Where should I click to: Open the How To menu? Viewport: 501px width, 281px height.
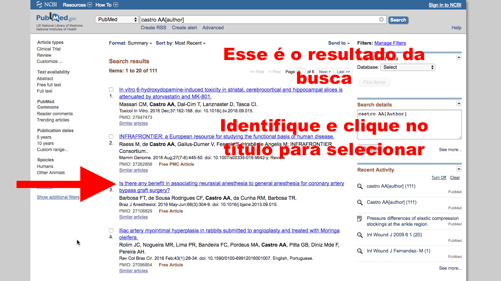pos(106,5)
